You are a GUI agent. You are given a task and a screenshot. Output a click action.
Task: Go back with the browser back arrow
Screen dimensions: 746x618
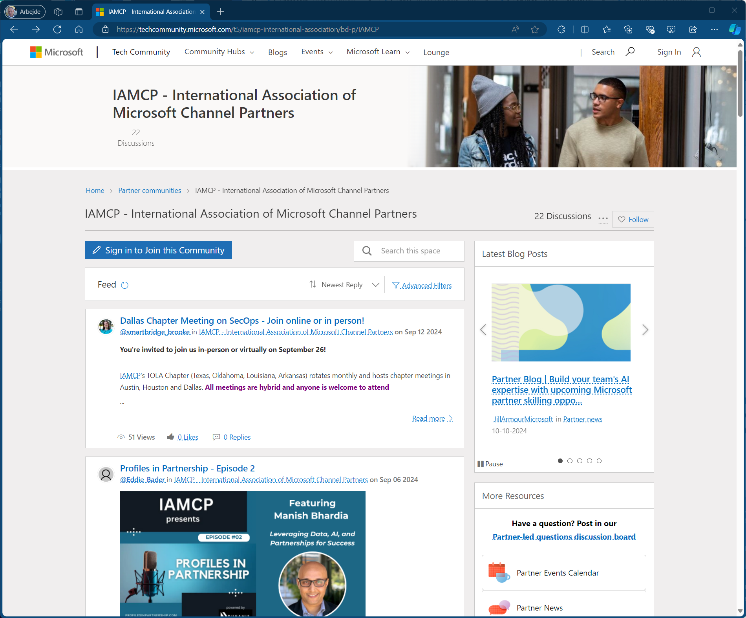[x=14, y=29]
